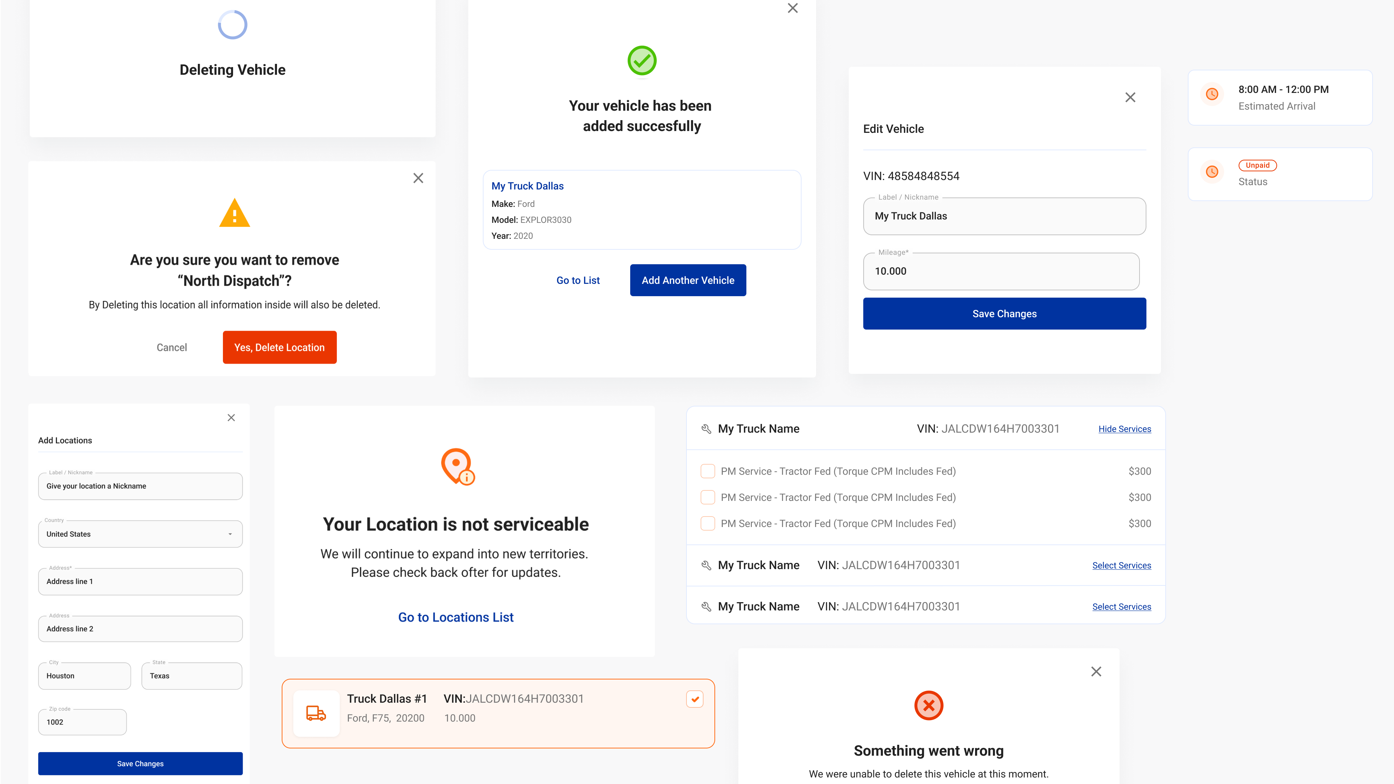The width and height of the screenshot is (1394, 784).
Task: Check the third PM Service checkbox
Action: tap(707, 523)
